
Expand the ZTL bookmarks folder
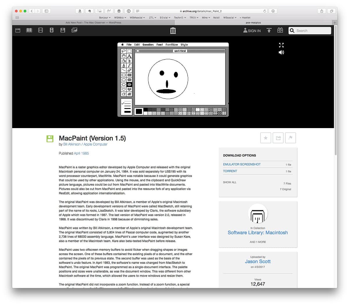pos(153,17)
